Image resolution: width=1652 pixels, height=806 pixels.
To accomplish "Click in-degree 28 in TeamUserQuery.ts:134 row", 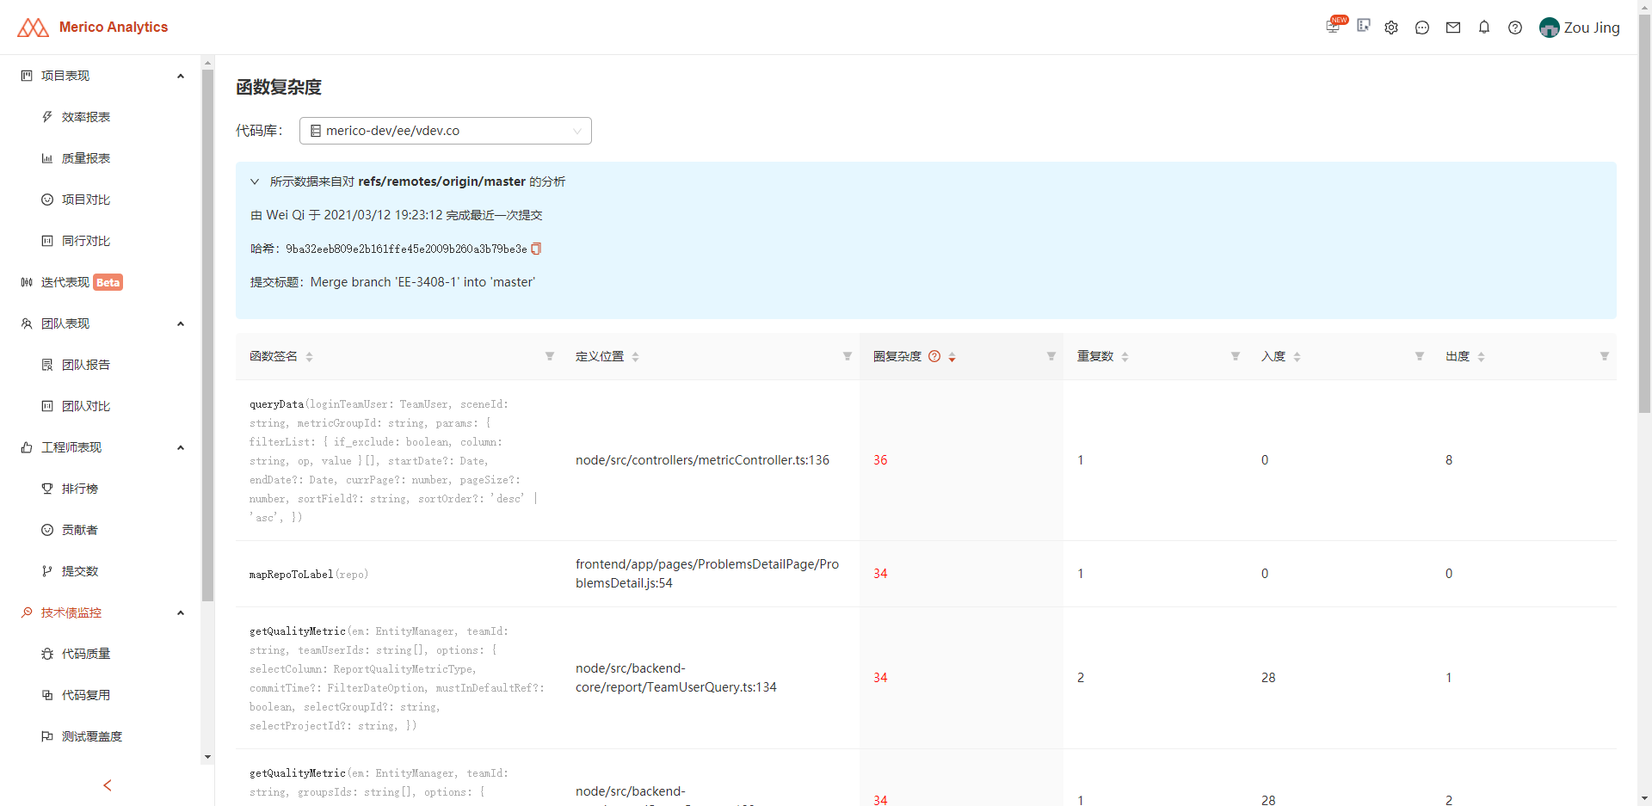I will tap(1268, 678).
